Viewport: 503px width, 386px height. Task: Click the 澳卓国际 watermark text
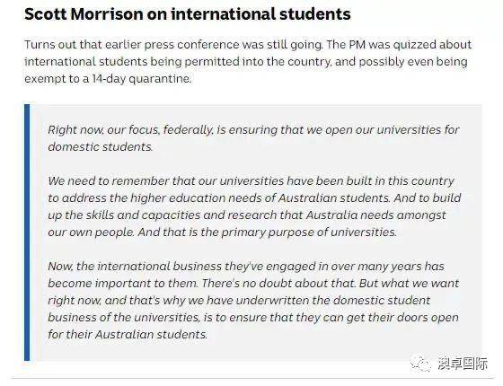pyautogui.click(x=463, y=364)
